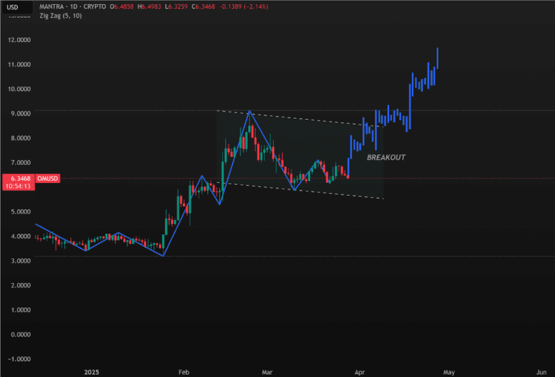Click the 8.0000 price axis label
The width and height of the screenshot is (555, 377).
click(21, 138)
